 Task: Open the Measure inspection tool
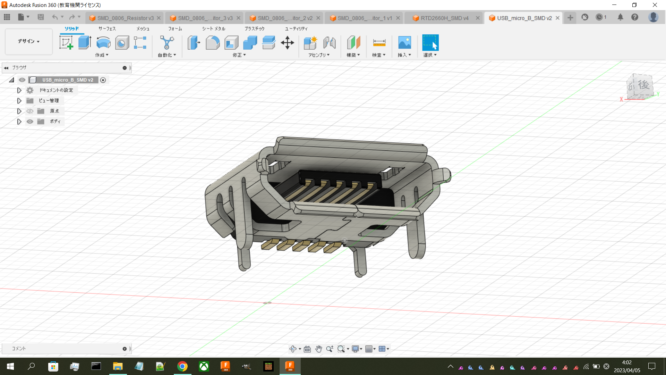pos(379,43)
